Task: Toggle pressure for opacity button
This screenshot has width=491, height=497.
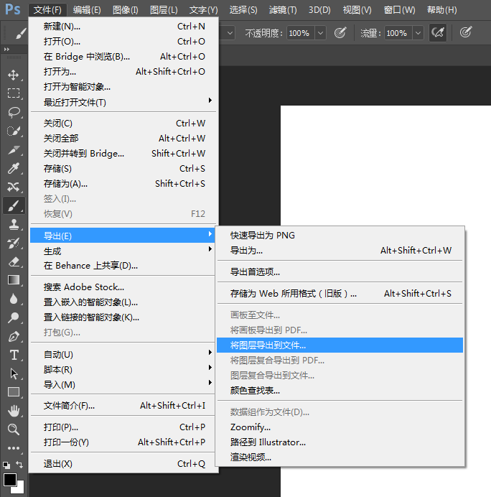Action: point(340,32)
